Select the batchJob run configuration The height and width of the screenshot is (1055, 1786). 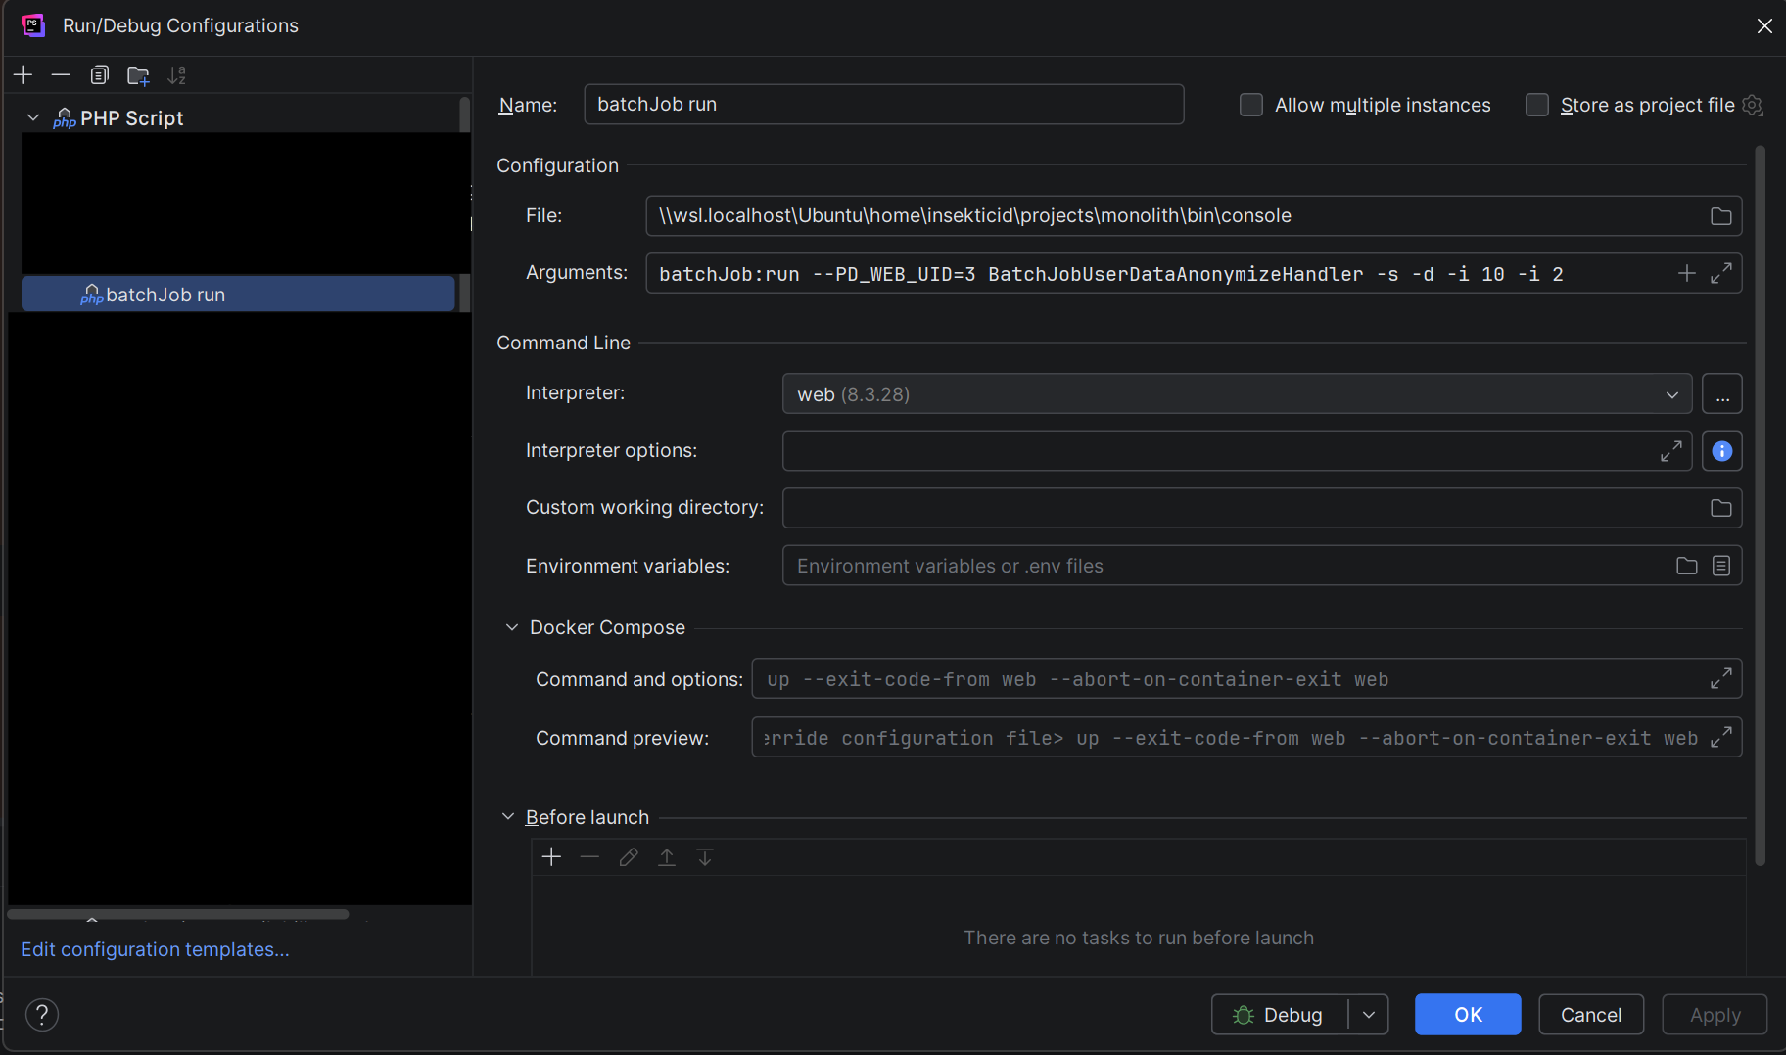(x=164, y=295)
